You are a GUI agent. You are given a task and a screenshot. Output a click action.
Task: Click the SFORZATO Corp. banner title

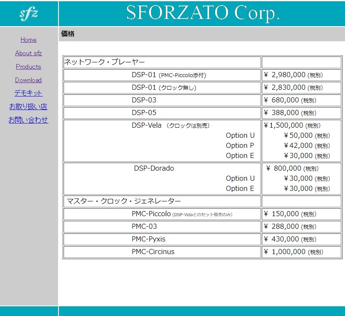203,13
